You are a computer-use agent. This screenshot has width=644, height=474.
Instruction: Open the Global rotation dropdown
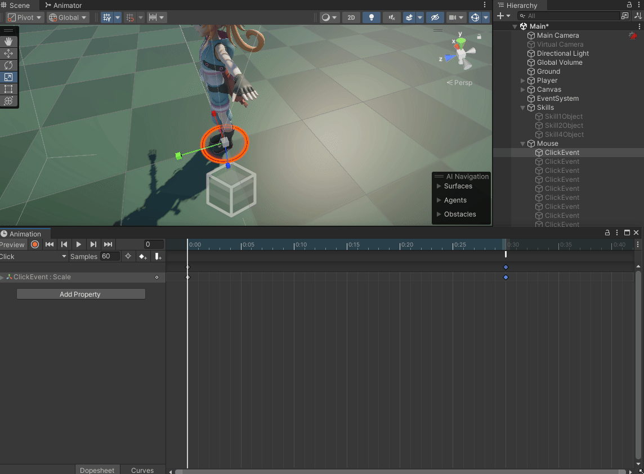[x=68, y=17]
